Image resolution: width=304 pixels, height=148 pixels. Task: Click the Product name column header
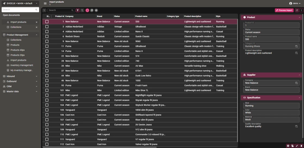pos(141,16)
